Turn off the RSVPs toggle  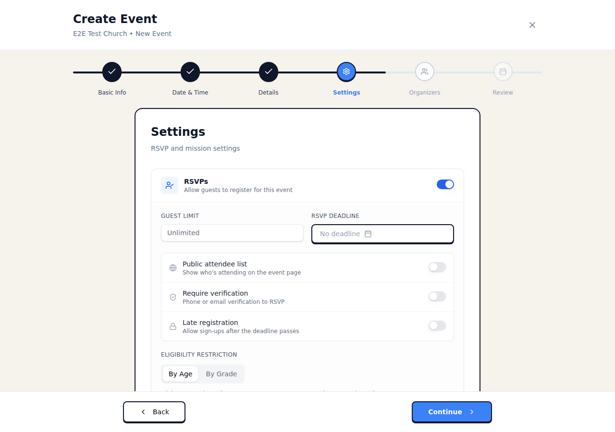[x=445, y=184]
